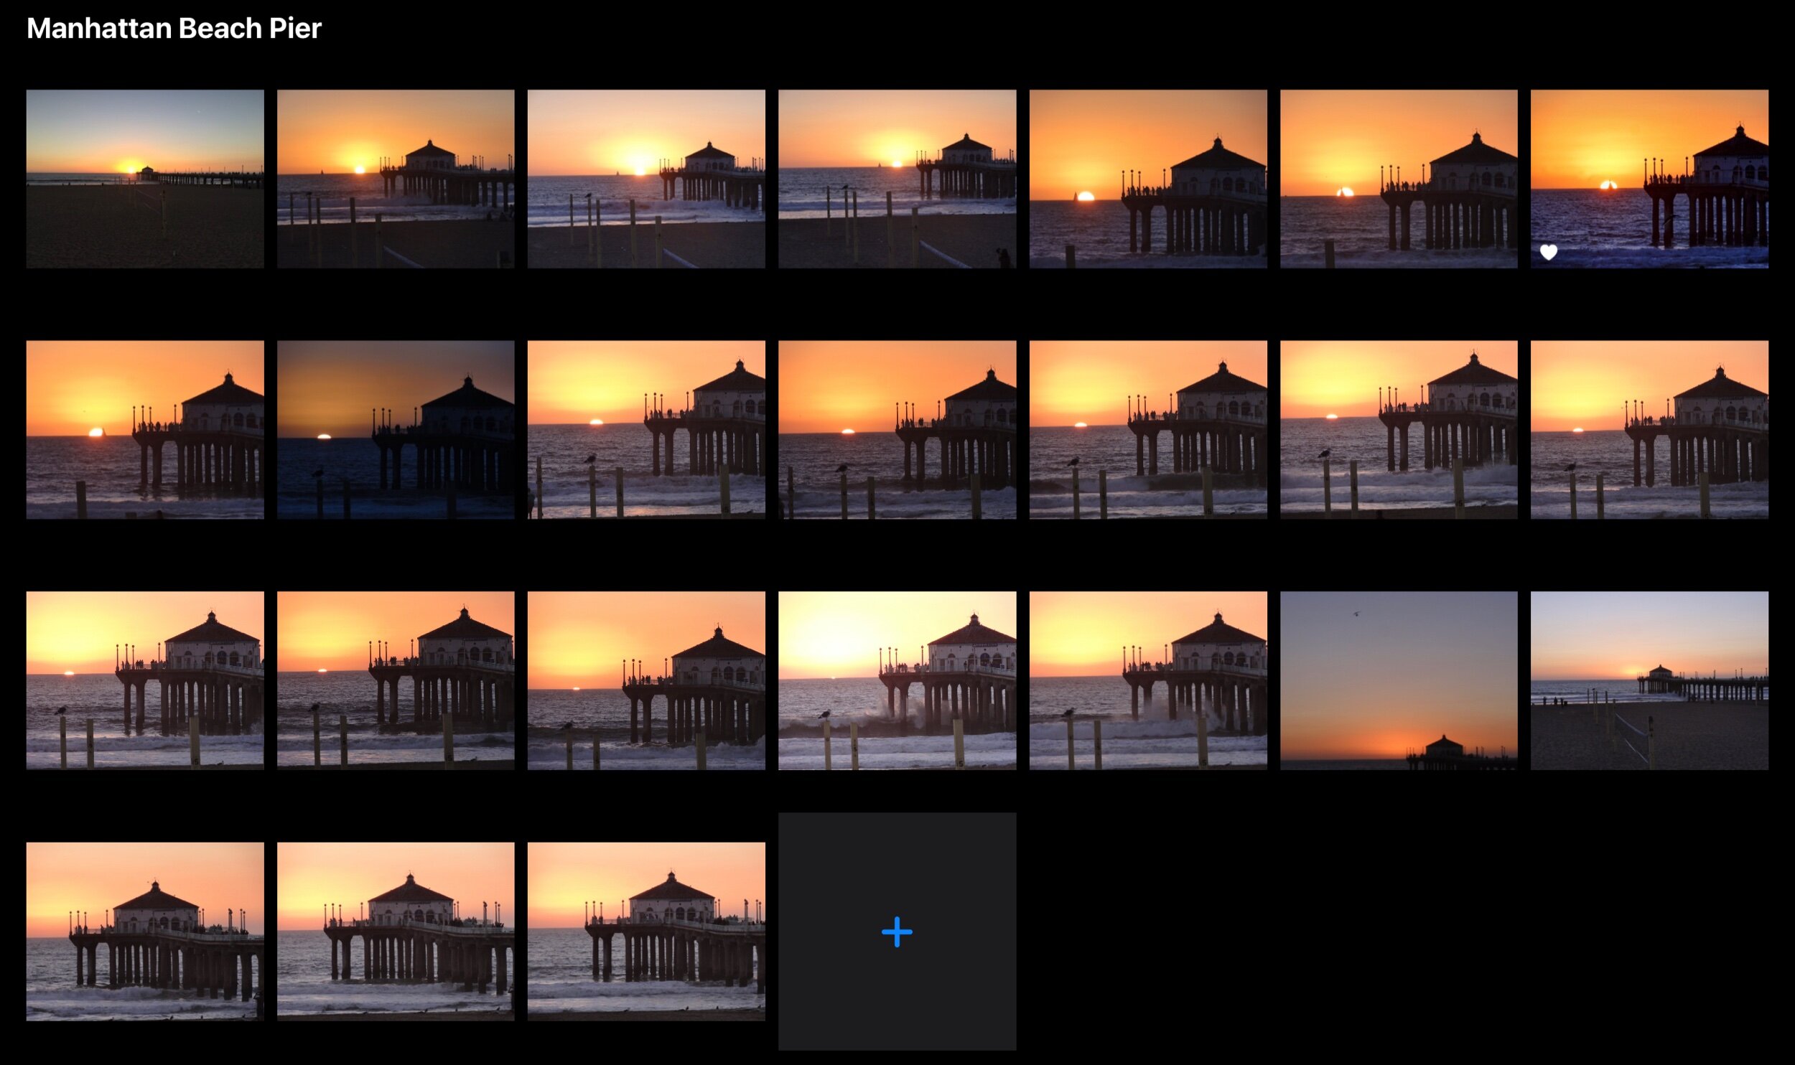Image resolution: width=1795 pixels, height=1065 pixels.
Task: Open the post-sunset photo starting the bottom row
Action: (145, 931)
